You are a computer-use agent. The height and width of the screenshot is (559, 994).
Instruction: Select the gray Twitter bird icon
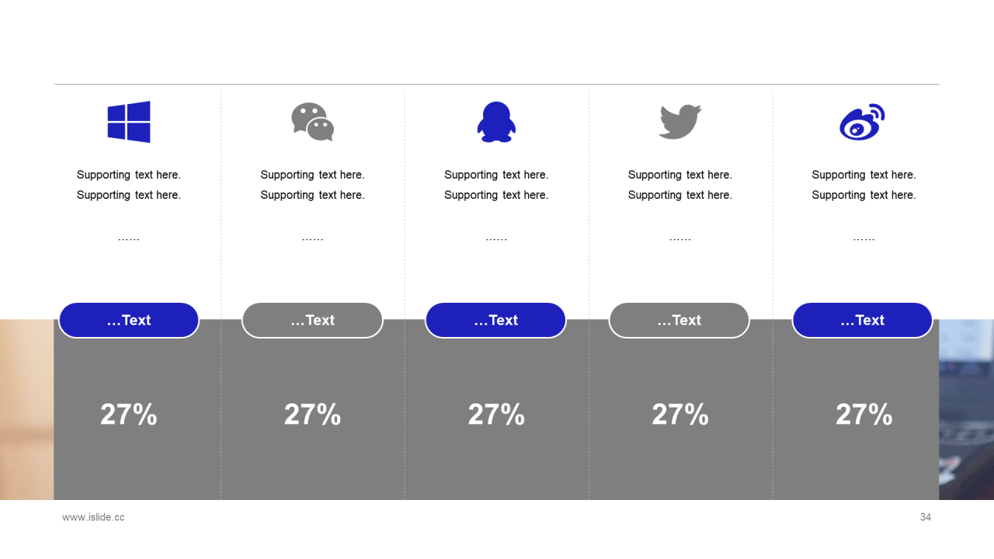[680, 122]
